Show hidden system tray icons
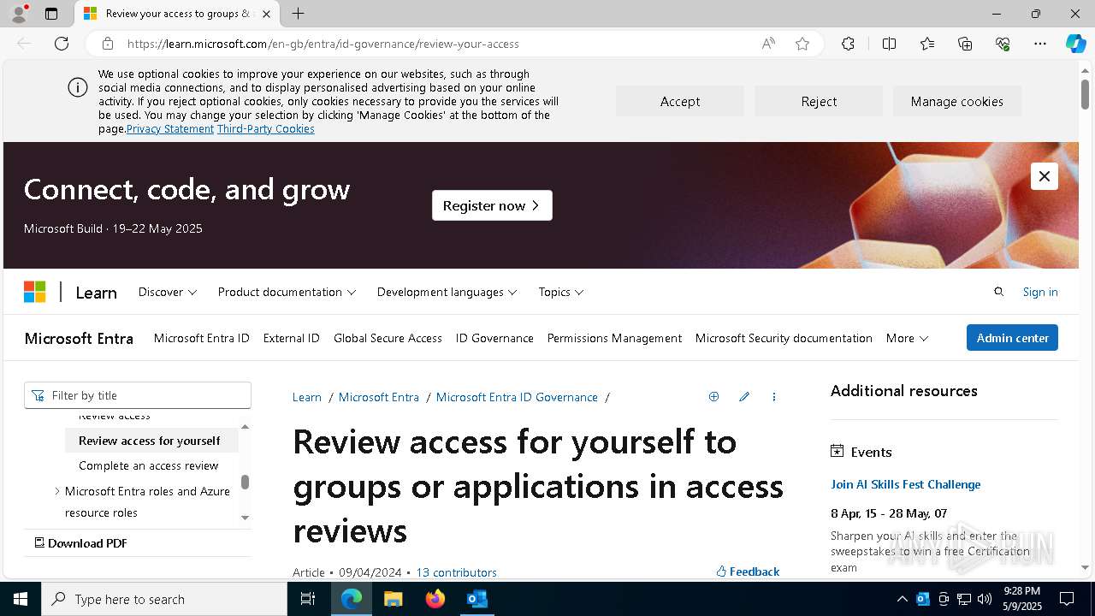 click(902, 599)
